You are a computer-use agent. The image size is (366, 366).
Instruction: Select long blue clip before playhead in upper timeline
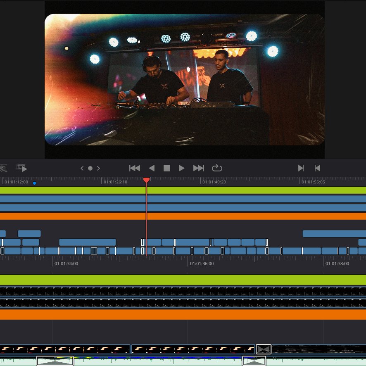coord(88,242)
